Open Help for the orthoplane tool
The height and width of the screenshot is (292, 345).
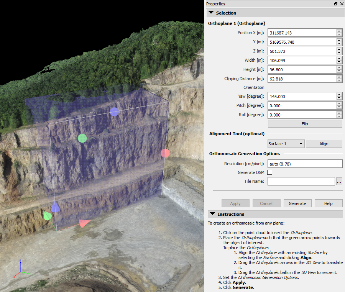pos(329,203)
